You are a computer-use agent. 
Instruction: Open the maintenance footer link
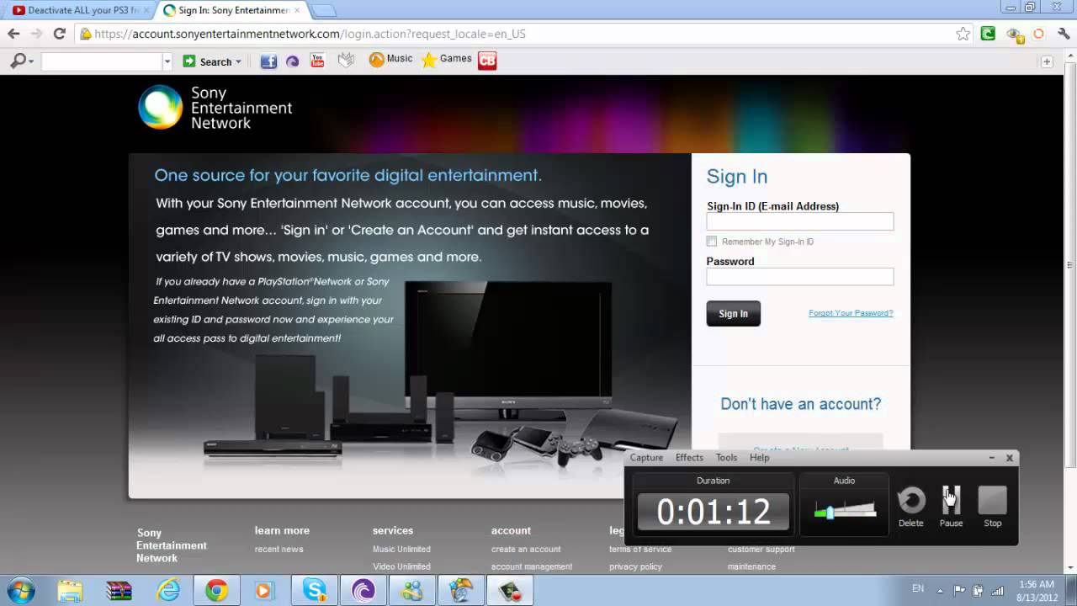click(x=751, y=566)
